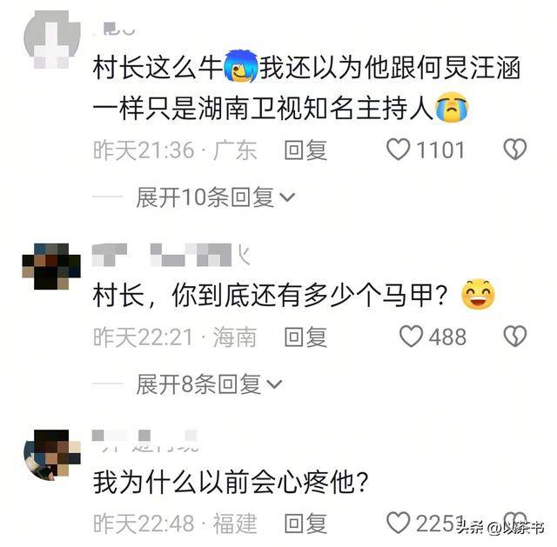
Task: Open second commenter's pixelated dark avatar
Action: pyautogui.click(x=51, y=266)
